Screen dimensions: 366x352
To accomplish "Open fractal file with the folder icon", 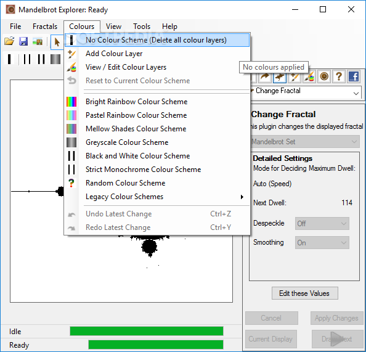I will pyautogui.click(x=9, y=41).
